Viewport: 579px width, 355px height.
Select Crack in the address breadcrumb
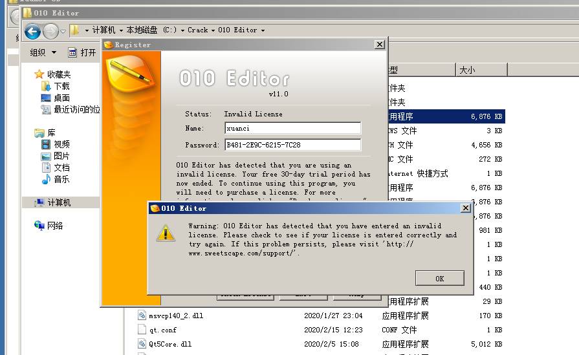point(197,30)
